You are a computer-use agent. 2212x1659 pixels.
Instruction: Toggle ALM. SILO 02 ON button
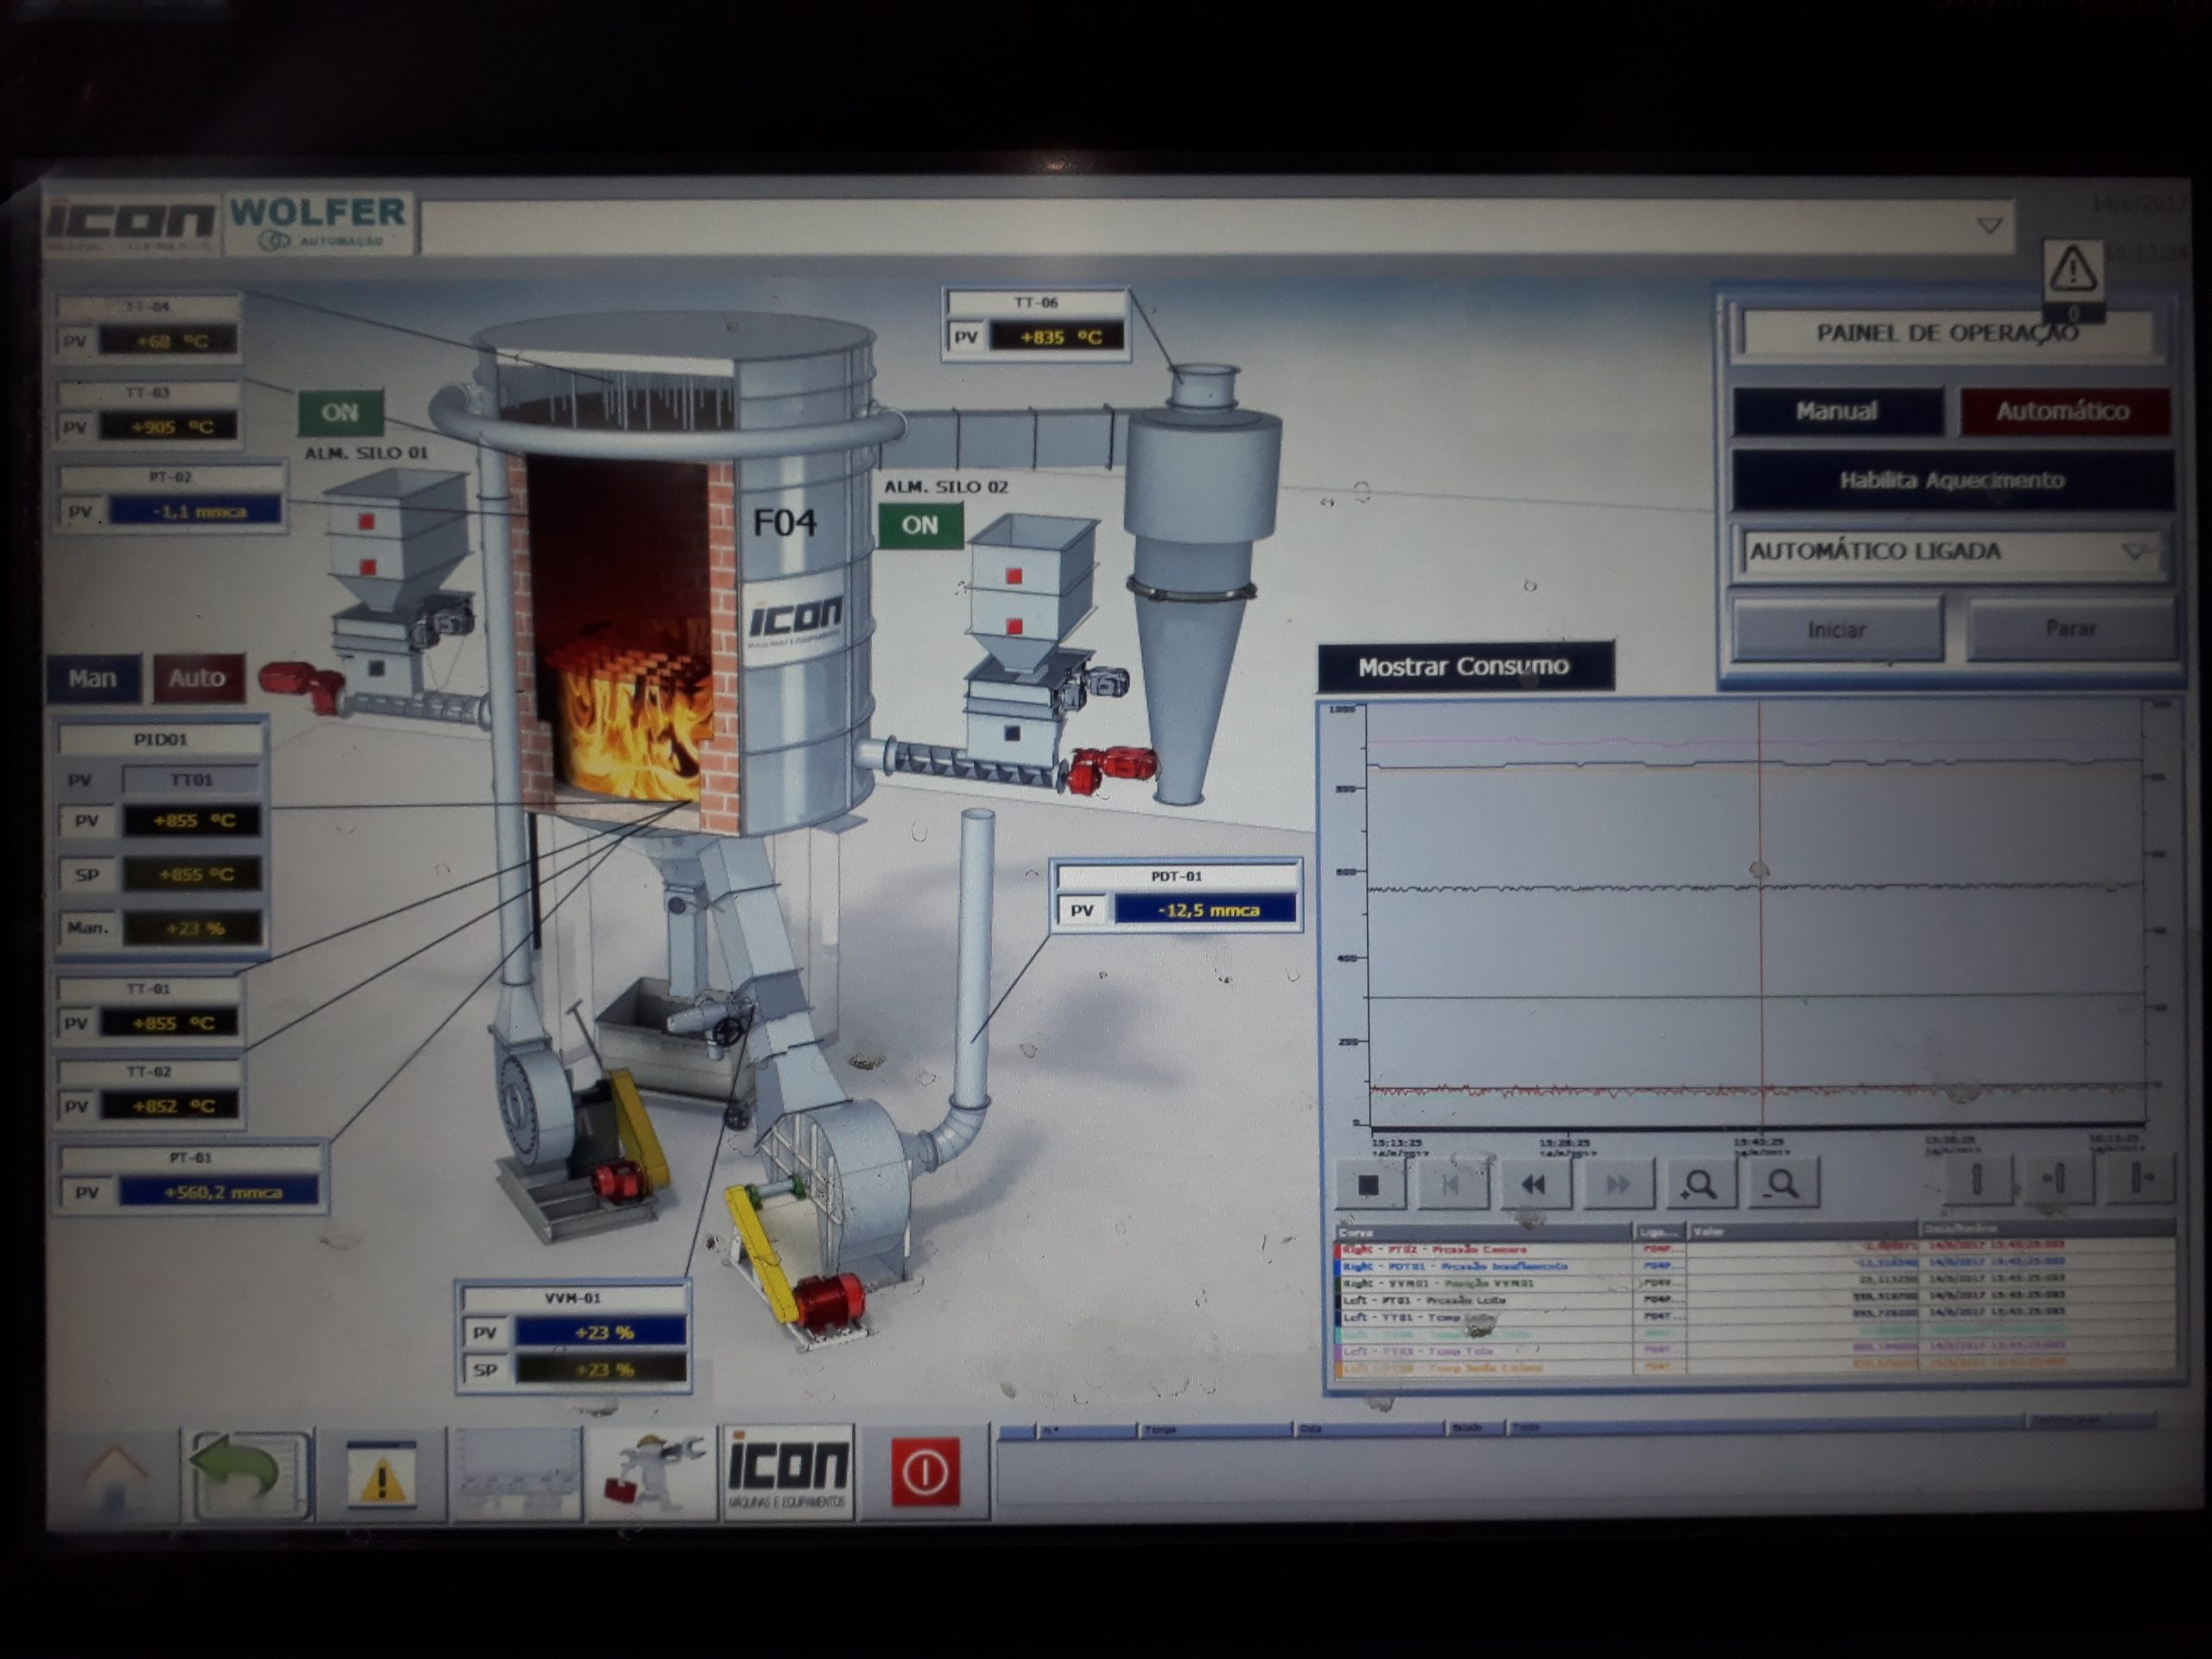click(x=920, y=525)
